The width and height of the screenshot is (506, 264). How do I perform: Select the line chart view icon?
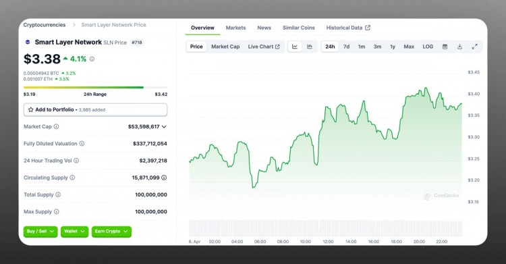[x=295, y=47]
